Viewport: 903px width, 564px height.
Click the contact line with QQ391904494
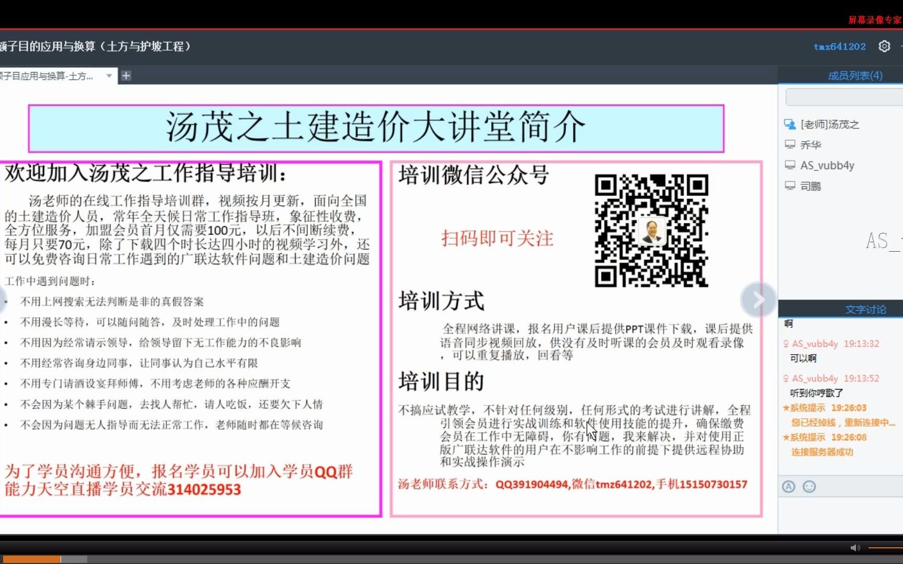(x=573, y=484)
